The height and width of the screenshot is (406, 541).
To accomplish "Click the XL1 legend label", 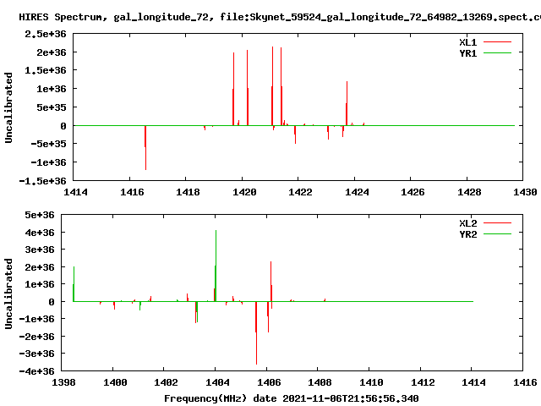I will click(x=467, y=42).
